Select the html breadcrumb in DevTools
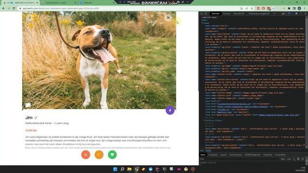 pyautogui.click(x=202, y=150)
